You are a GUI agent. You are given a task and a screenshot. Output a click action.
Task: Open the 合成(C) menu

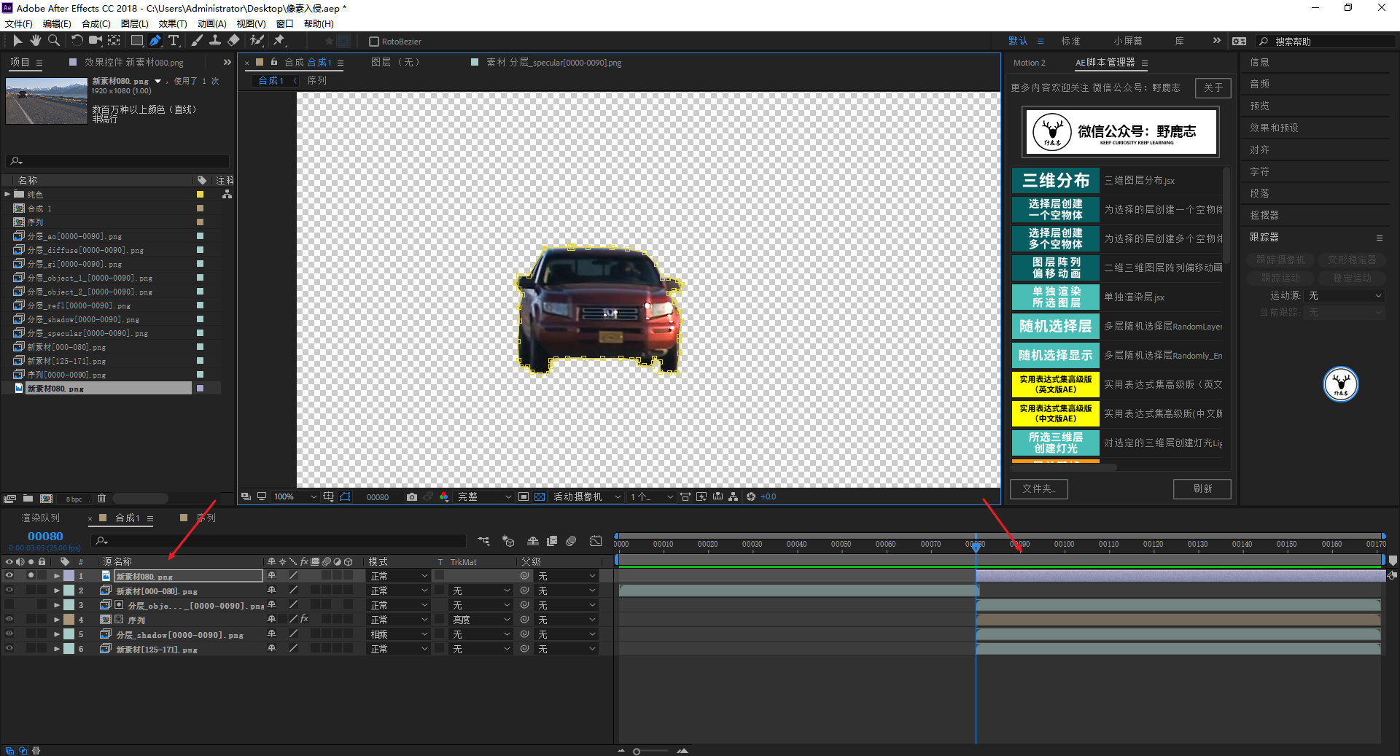(96, 24)
